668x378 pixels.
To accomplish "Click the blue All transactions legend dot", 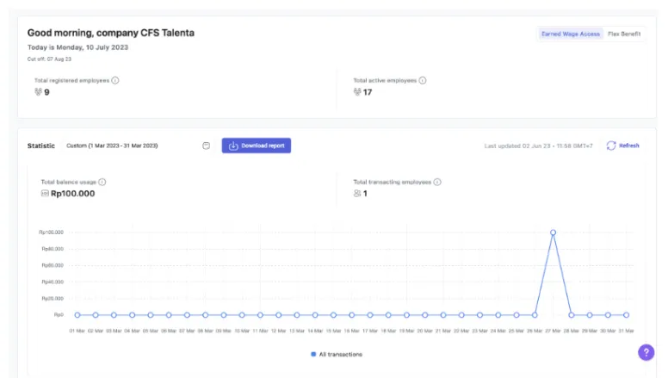I will [x=313, y=354].
